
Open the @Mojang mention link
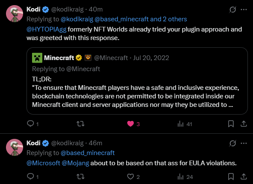pos(75,163)
